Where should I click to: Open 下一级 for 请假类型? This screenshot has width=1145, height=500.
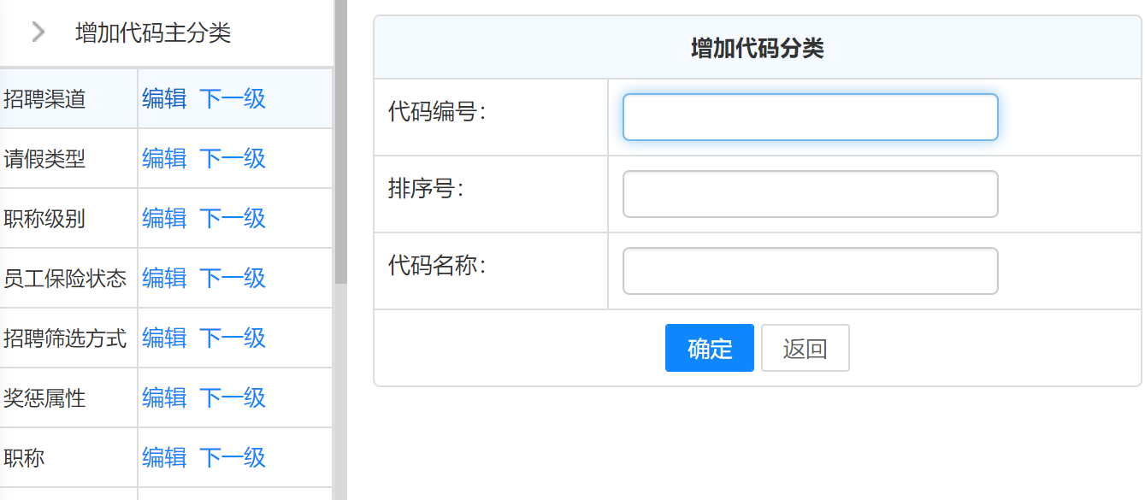(x=233, y=159)
